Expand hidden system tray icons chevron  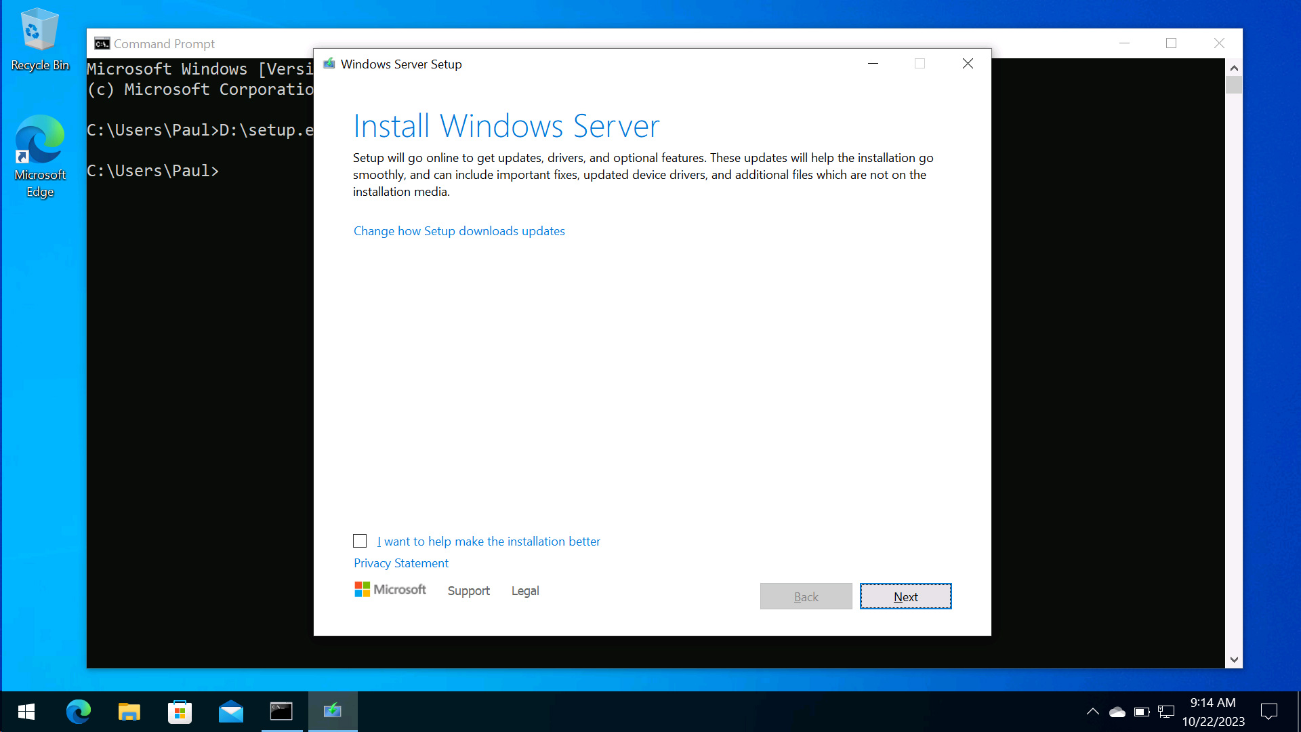(x=1092, y=712)
